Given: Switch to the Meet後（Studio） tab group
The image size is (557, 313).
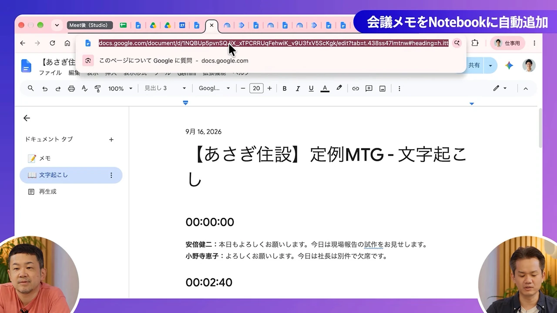Looking at the screenshot, I should tap(90, 25).
